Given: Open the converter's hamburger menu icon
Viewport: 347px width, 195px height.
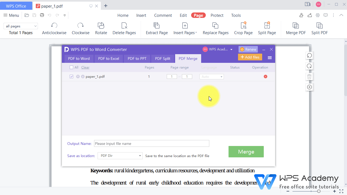Looking at the screenshot, I should click(270, 57).
